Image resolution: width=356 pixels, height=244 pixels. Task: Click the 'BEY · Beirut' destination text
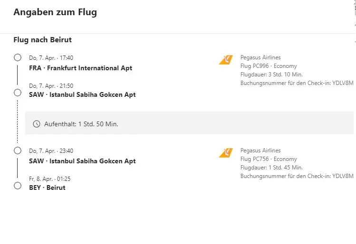pos(47,188)
